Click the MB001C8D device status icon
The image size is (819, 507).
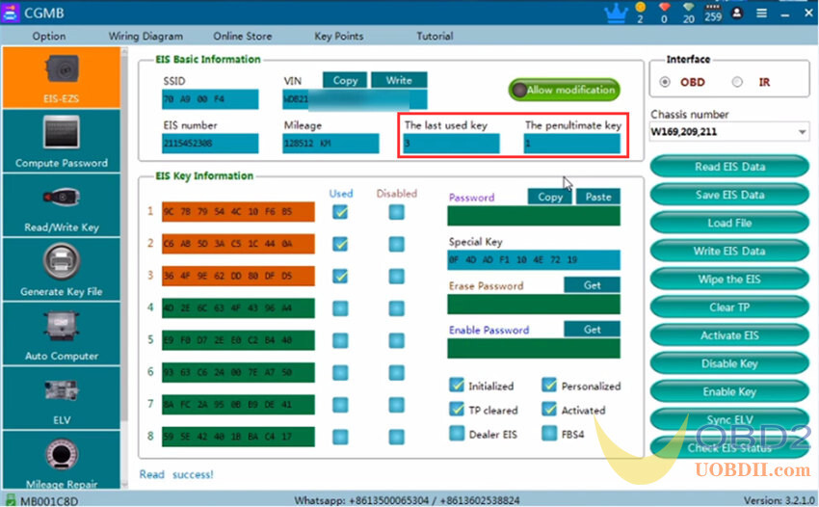coord(11,500)
